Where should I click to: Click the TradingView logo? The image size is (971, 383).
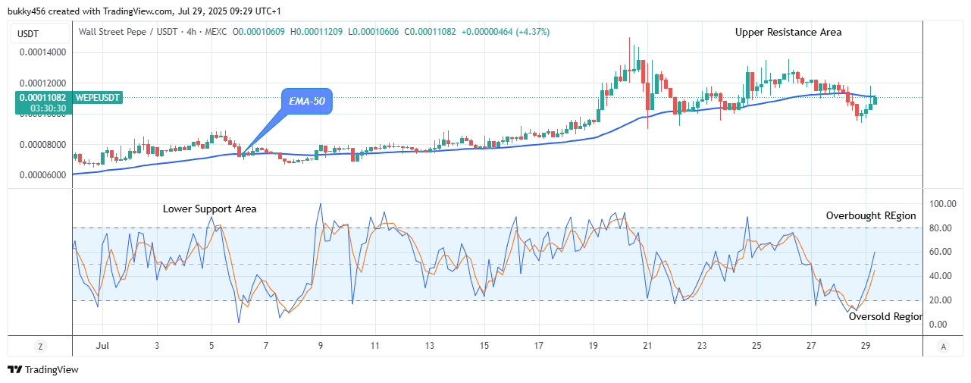coord(43,369)
